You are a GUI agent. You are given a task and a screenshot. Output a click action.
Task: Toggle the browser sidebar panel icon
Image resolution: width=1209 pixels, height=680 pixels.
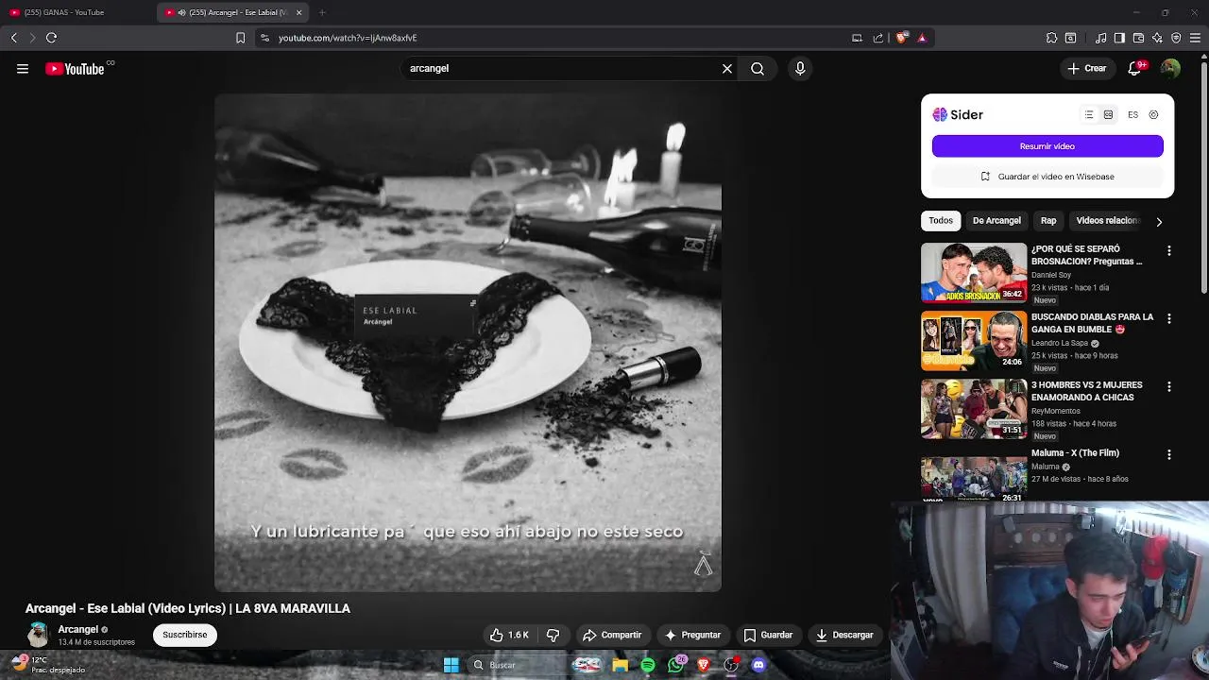(1119, 38)
